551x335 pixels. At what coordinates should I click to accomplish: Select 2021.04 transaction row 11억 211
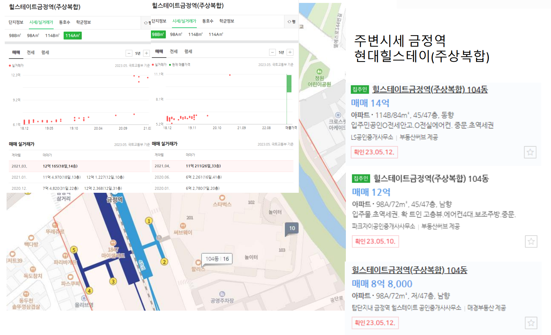tap(223, 166)
